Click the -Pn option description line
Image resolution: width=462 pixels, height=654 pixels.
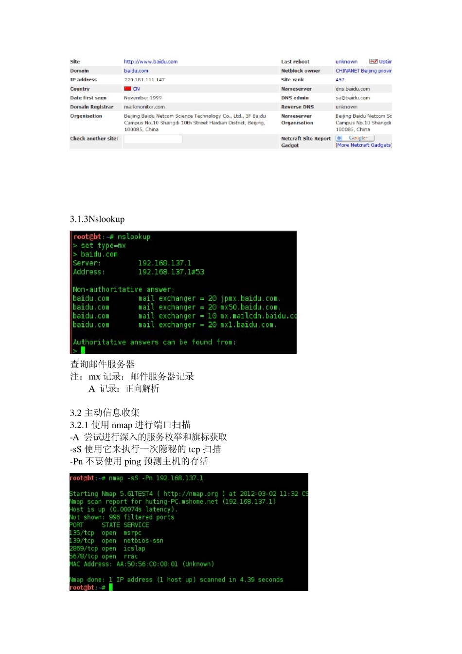point(139,461)
